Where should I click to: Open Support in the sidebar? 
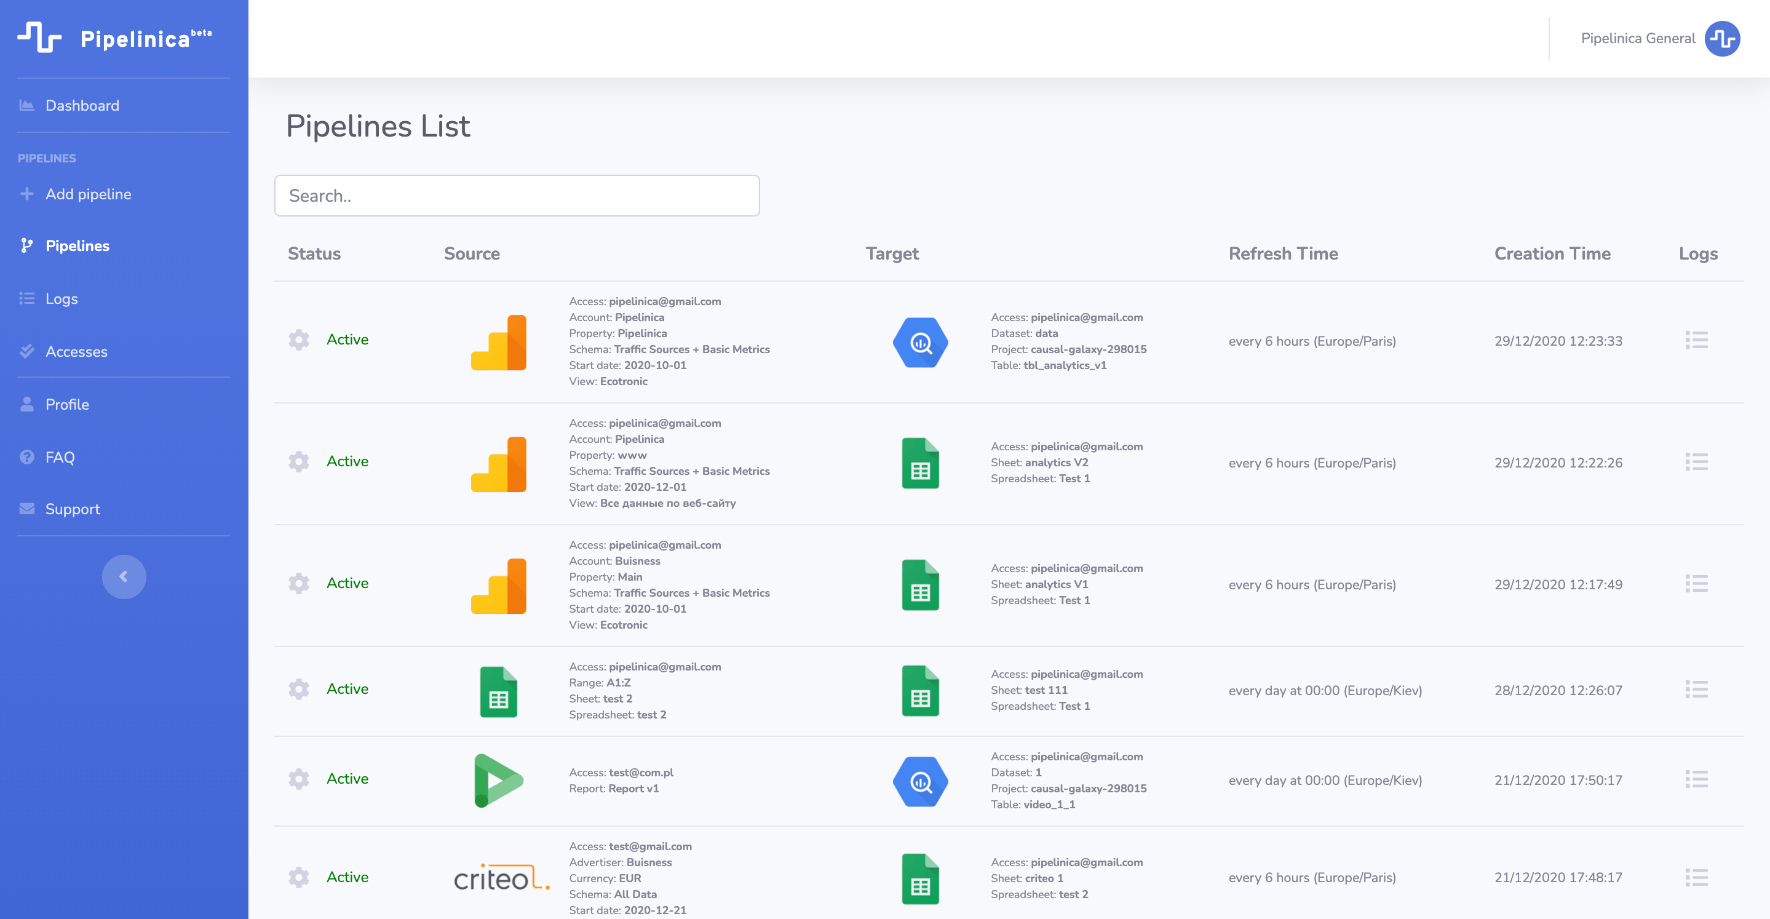click(x=72, y=509)
